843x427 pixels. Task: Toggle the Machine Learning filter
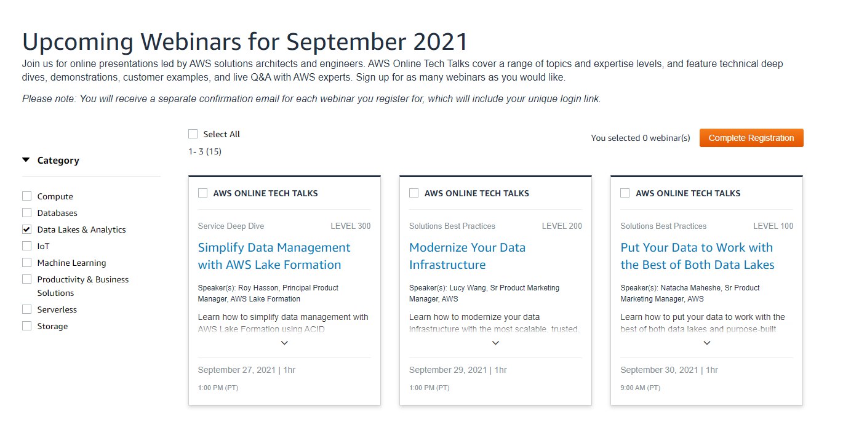coord(26,263)
